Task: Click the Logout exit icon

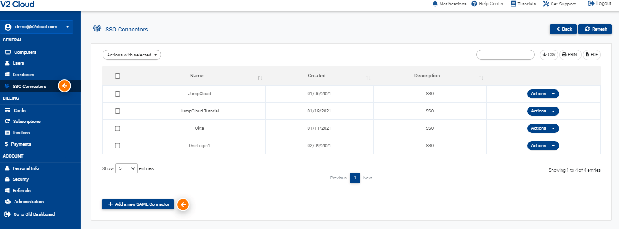Action: click(591, 3)
